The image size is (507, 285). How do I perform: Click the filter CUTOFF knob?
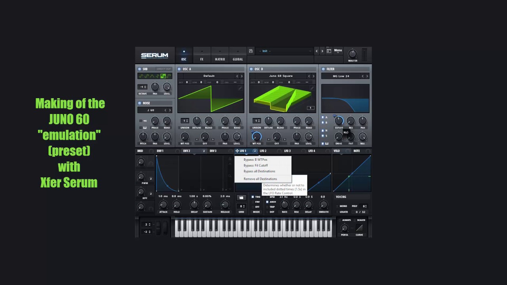pyautogui.click(x=339, y=121)
